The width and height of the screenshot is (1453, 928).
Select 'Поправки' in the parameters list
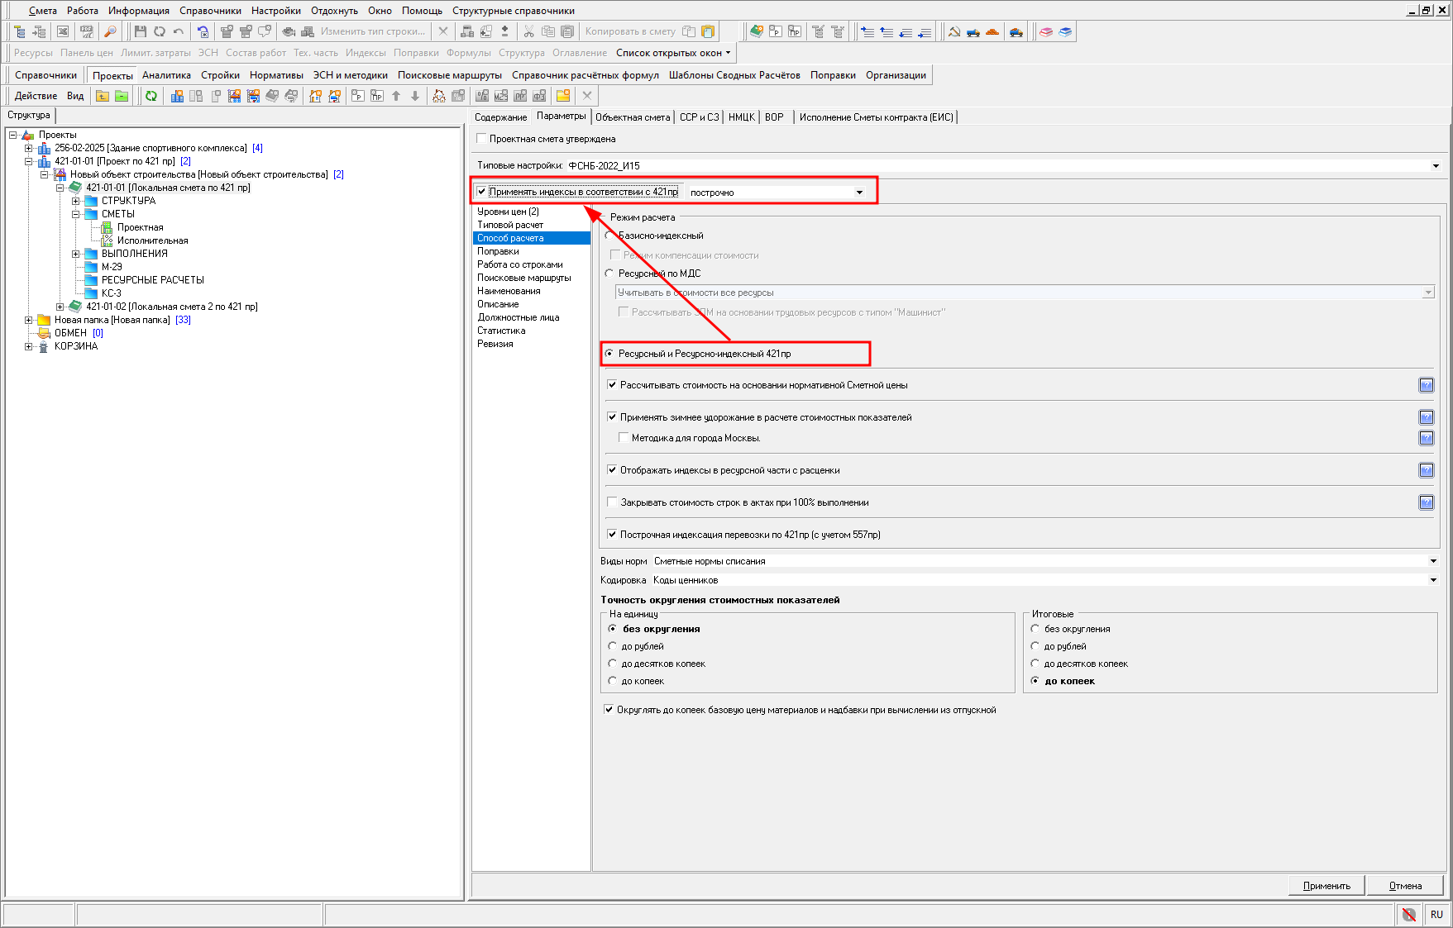(x=498, y=251)
